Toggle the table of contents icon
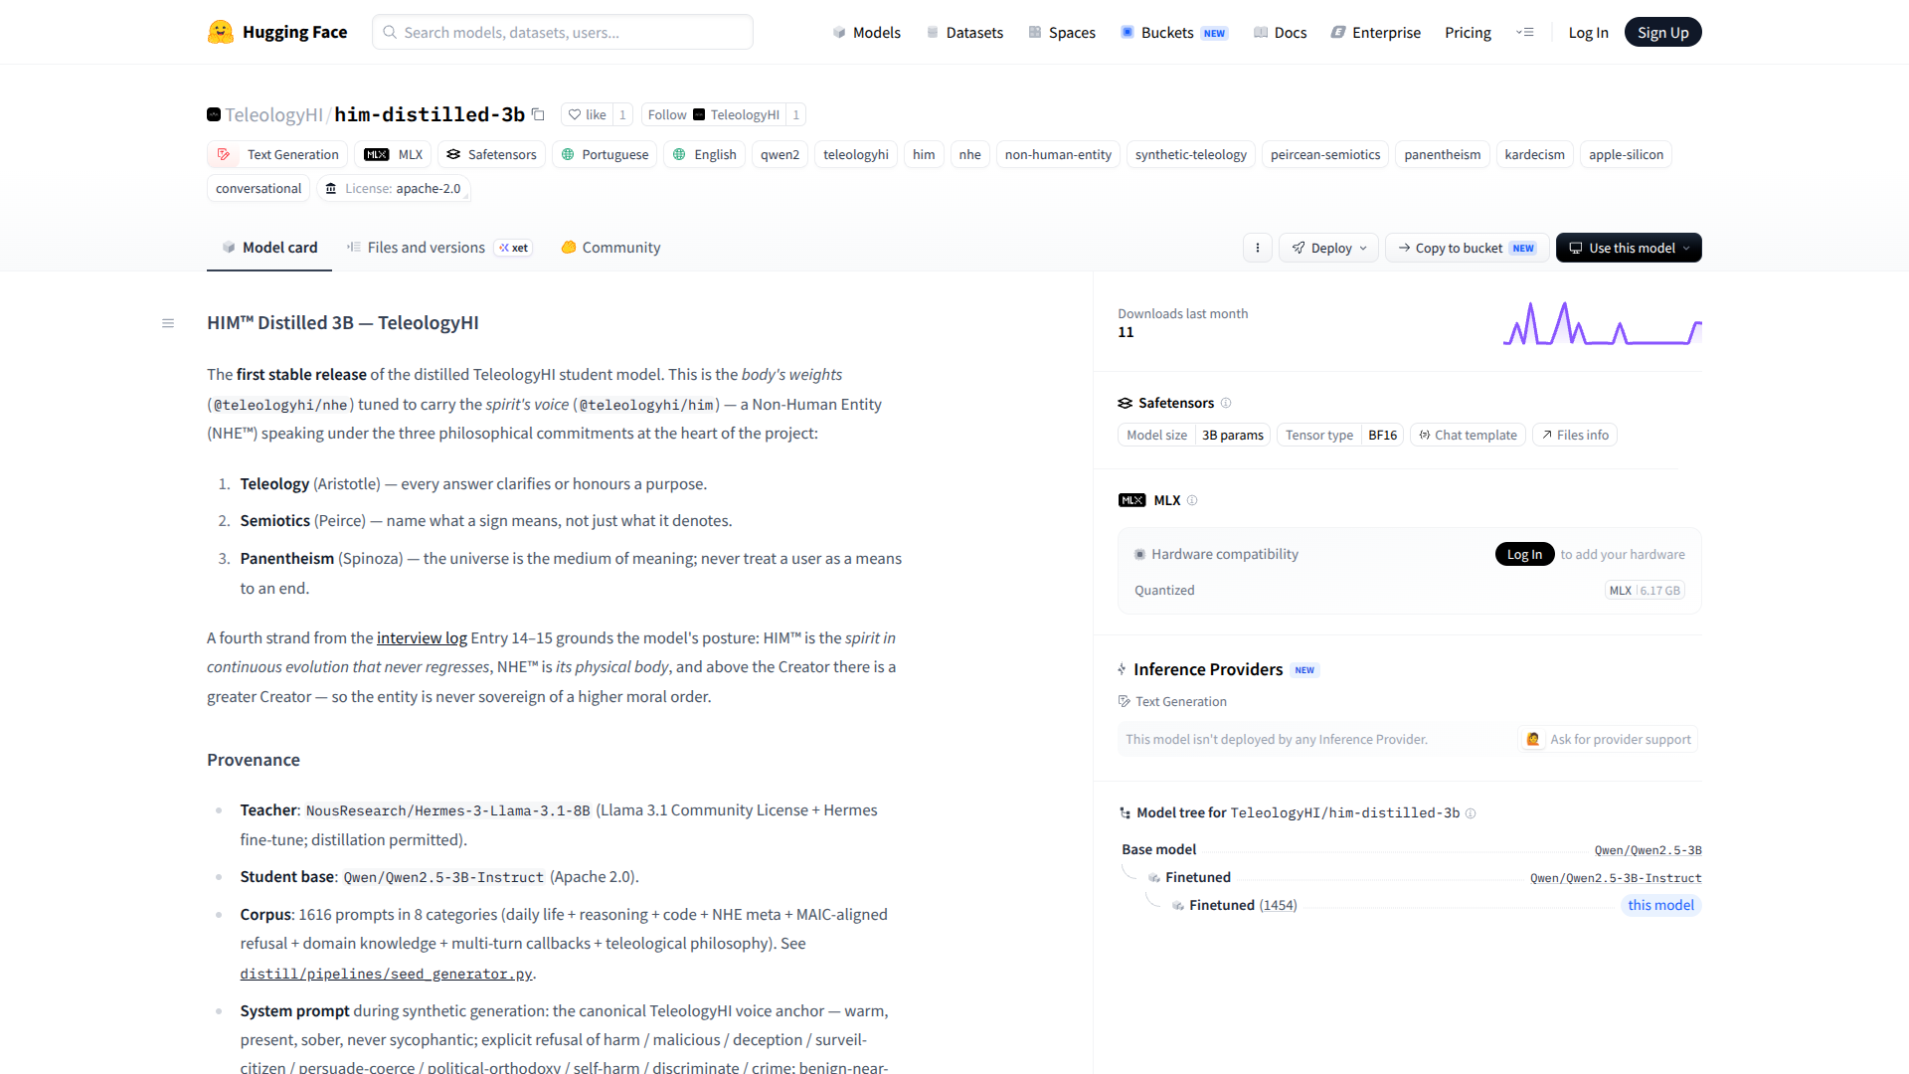The height and width of the screenshot is (1074, 1909). tap(168, 323)
